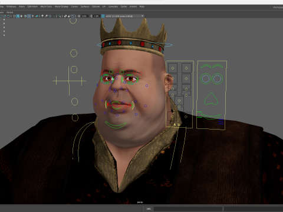This screenshot has height=212, width=283.
Task: Open the UV menu
Action: (x=104, y=6)
